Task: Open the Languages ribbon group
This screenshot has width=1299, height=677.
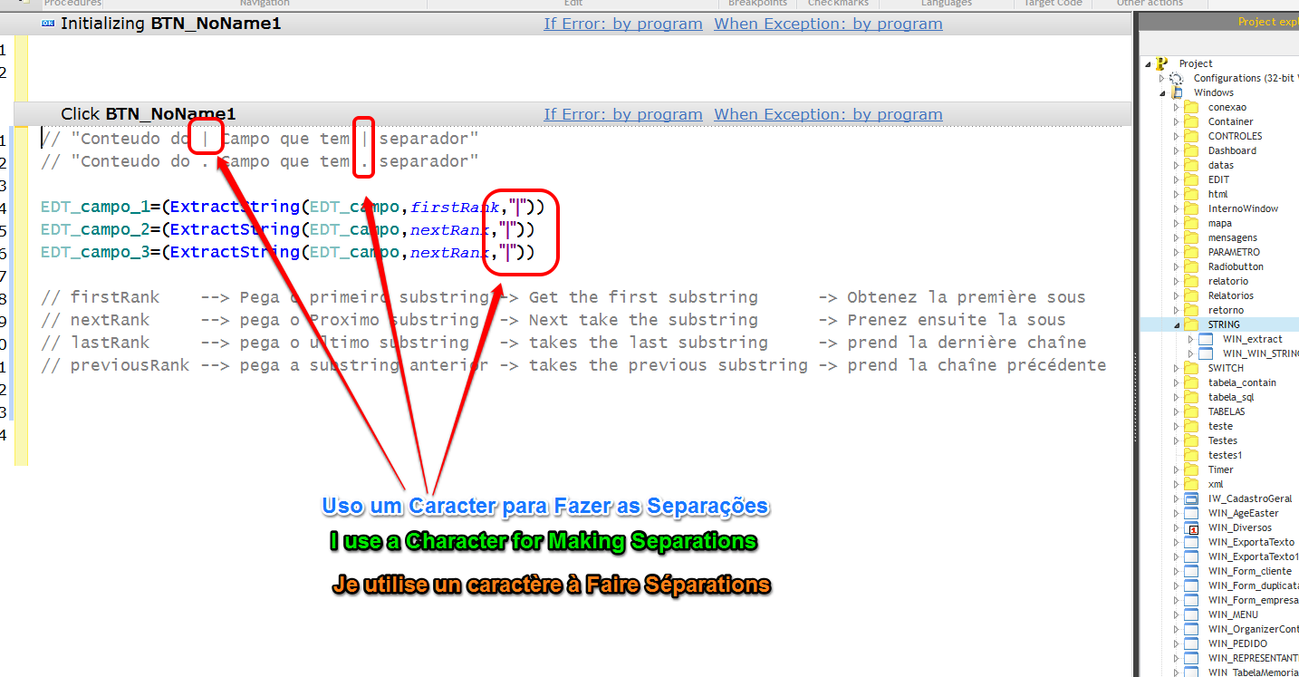Action: click(946, 4)
